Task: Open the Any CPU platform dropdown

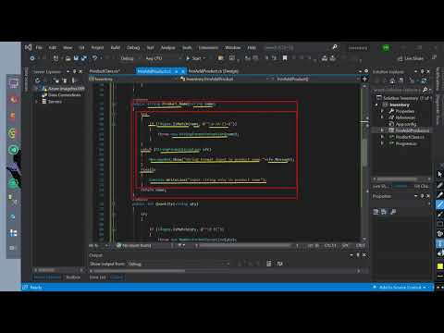Action: [x=163, y=58]
